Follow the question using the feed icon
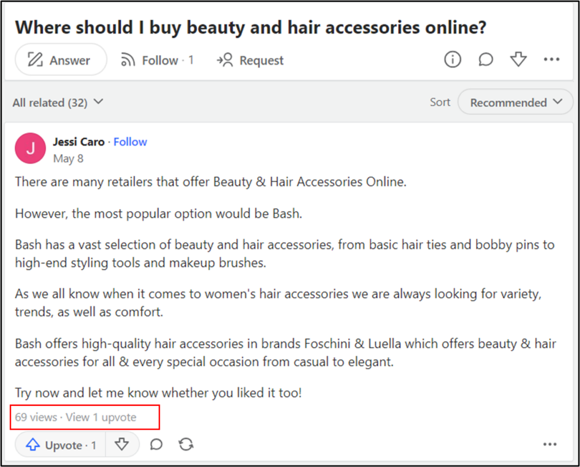 (x=156, y=60)
